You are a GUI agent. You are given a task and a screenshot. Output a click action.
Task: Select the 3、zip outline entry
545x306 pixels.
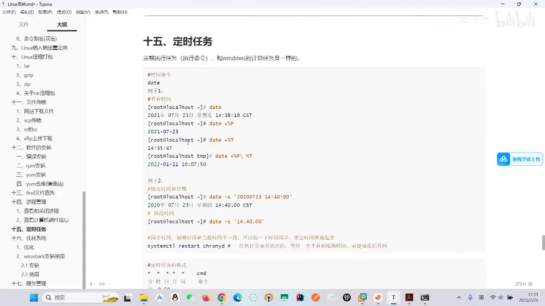coord(23,84)
